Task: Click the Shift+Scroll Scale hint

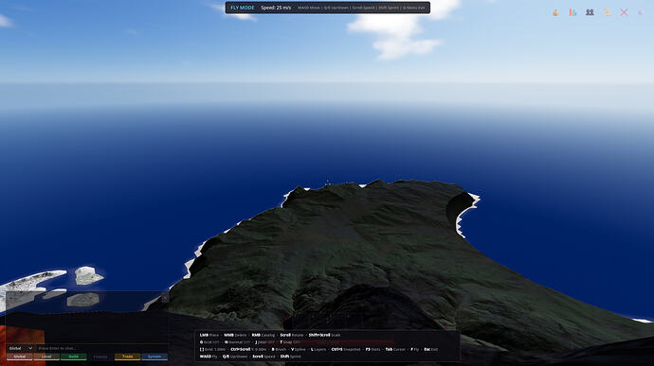Action: pos(324,335)
